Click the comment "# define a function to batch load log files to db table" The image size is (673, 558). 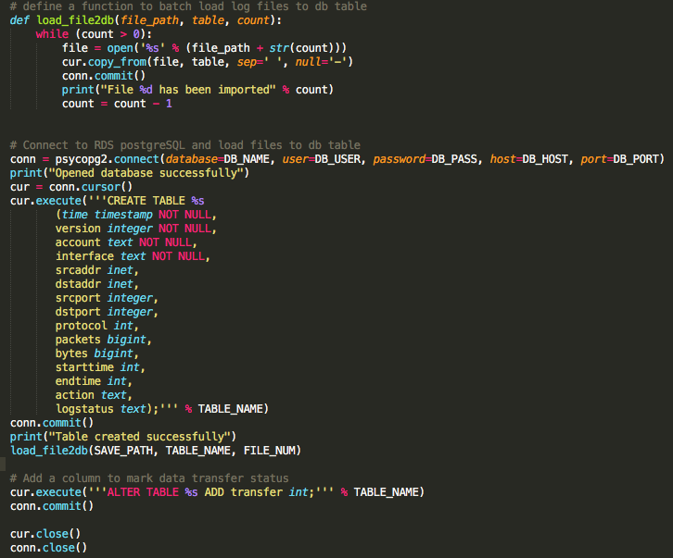click(188, 6)
